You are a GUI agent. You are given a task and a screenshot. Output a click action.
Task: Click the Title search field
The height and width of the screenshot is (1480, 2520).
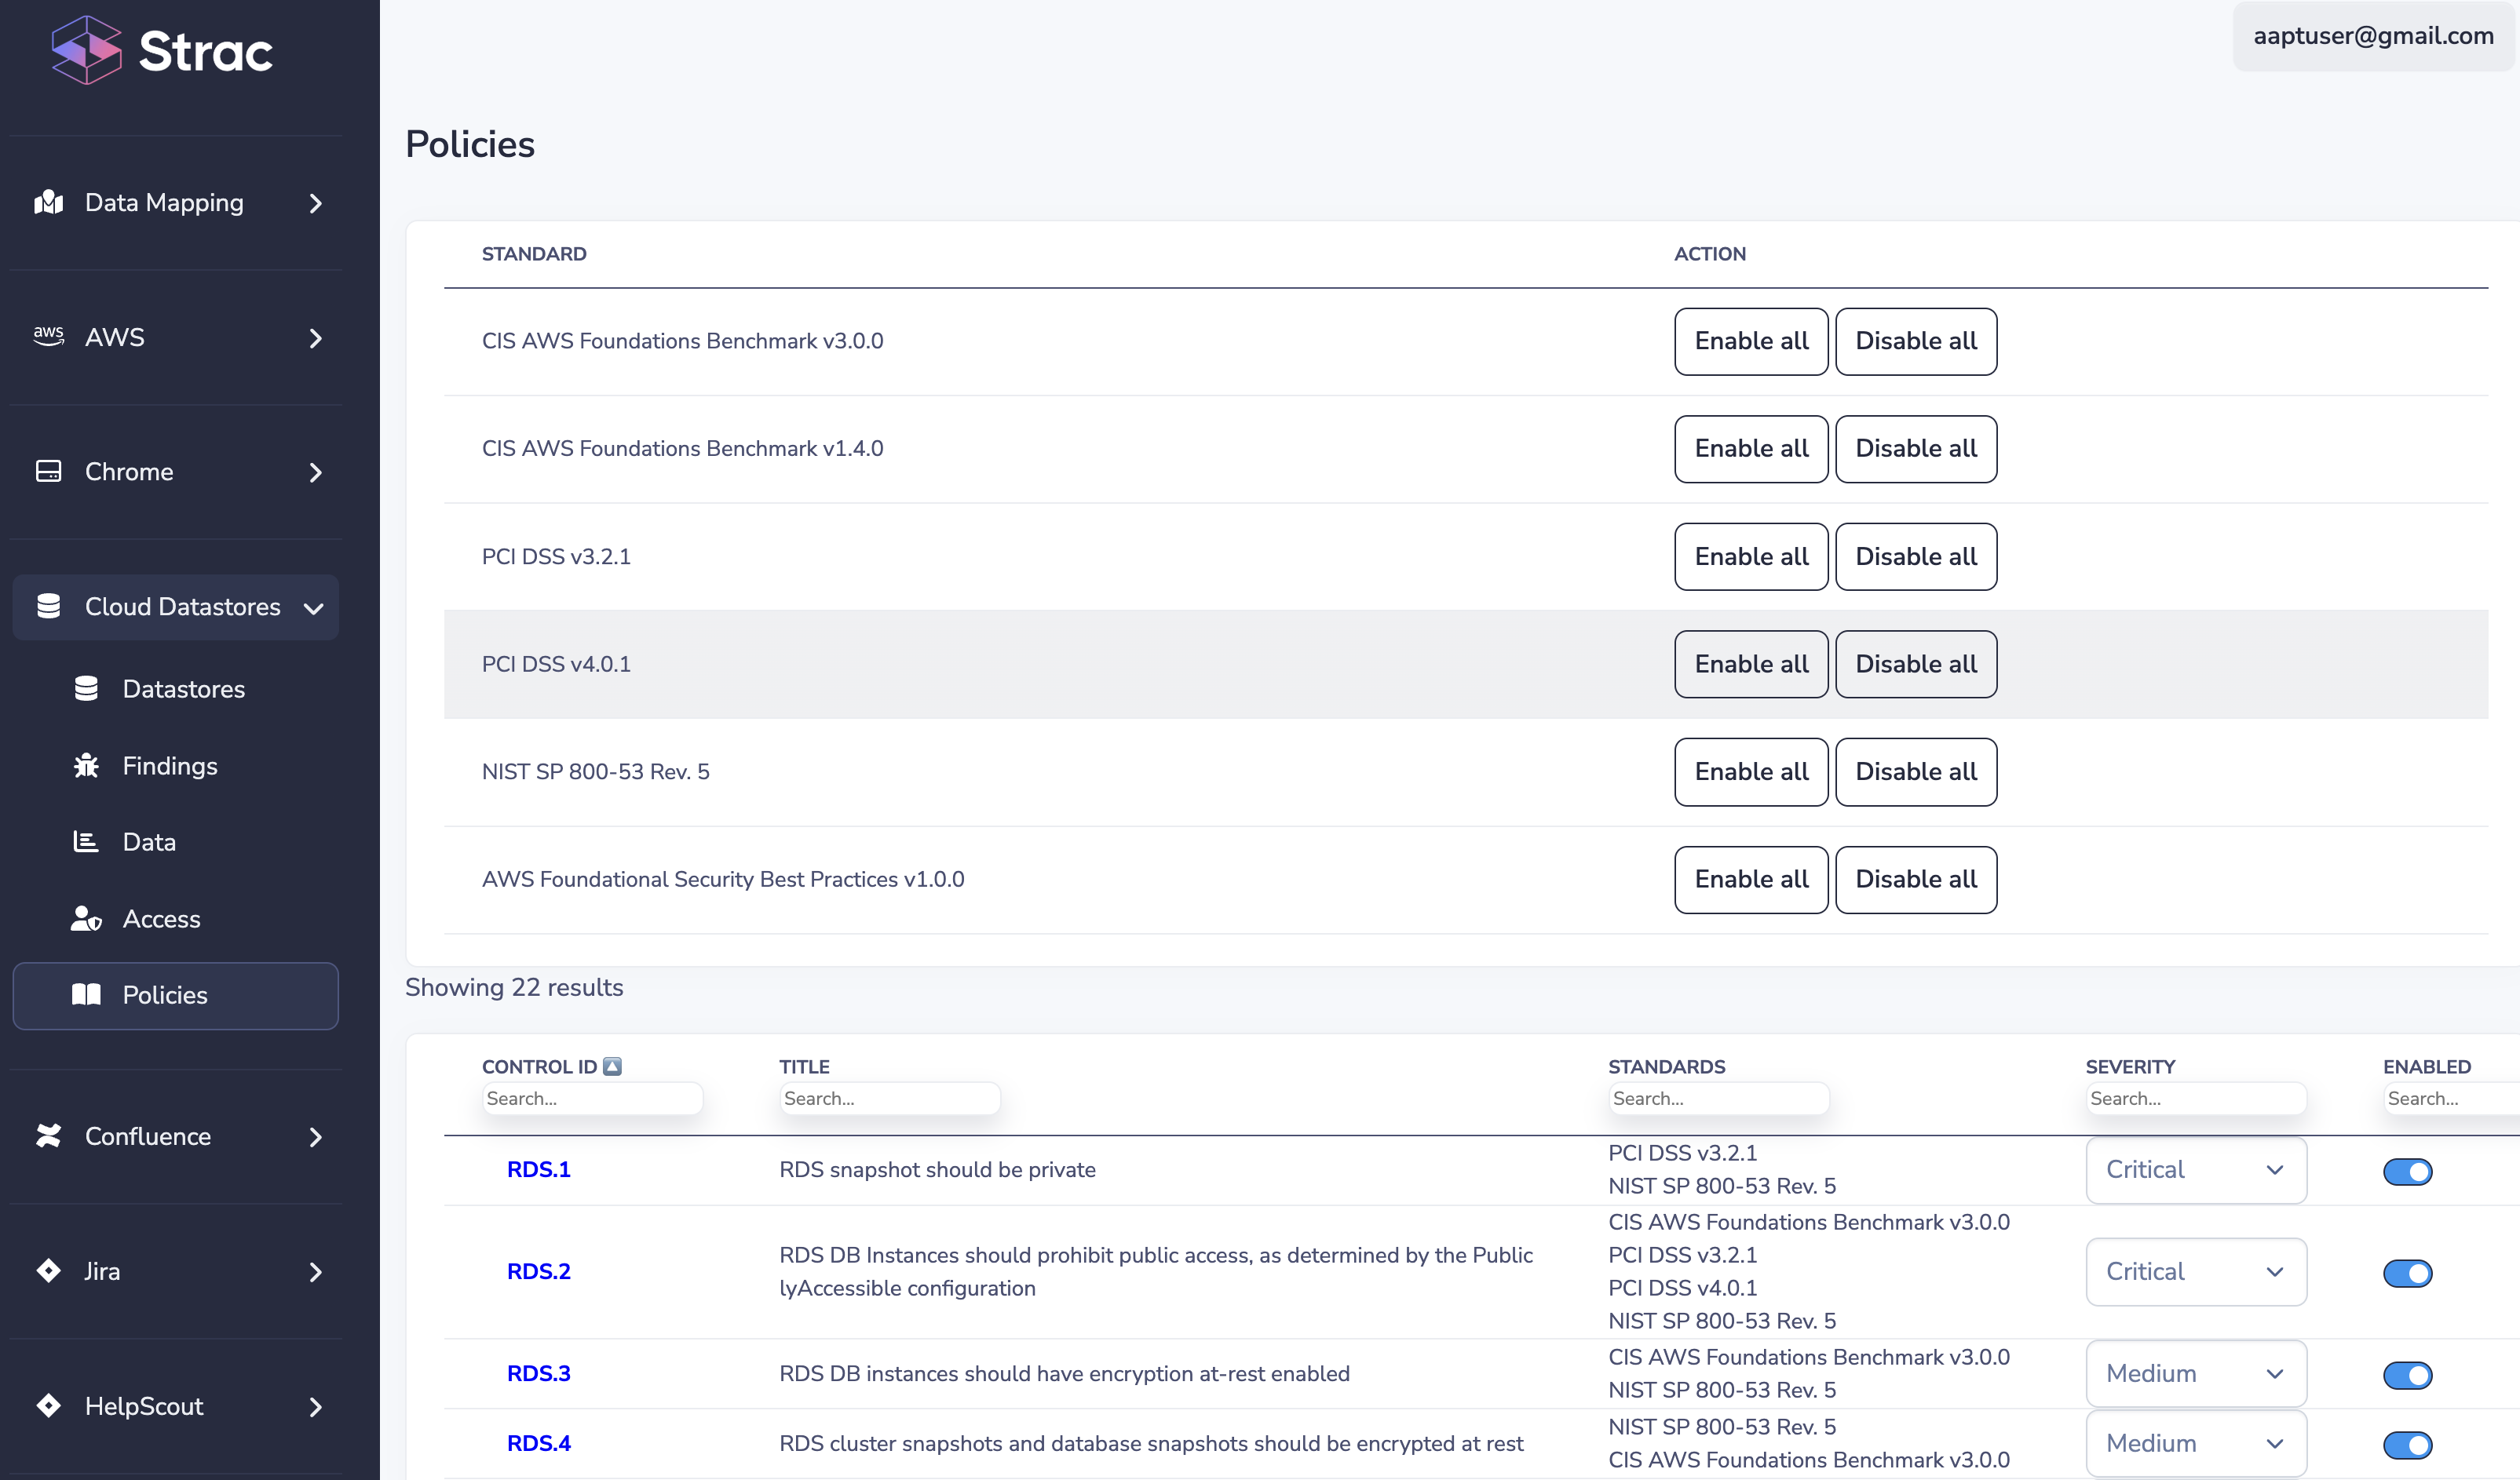tap(888, 1099)
